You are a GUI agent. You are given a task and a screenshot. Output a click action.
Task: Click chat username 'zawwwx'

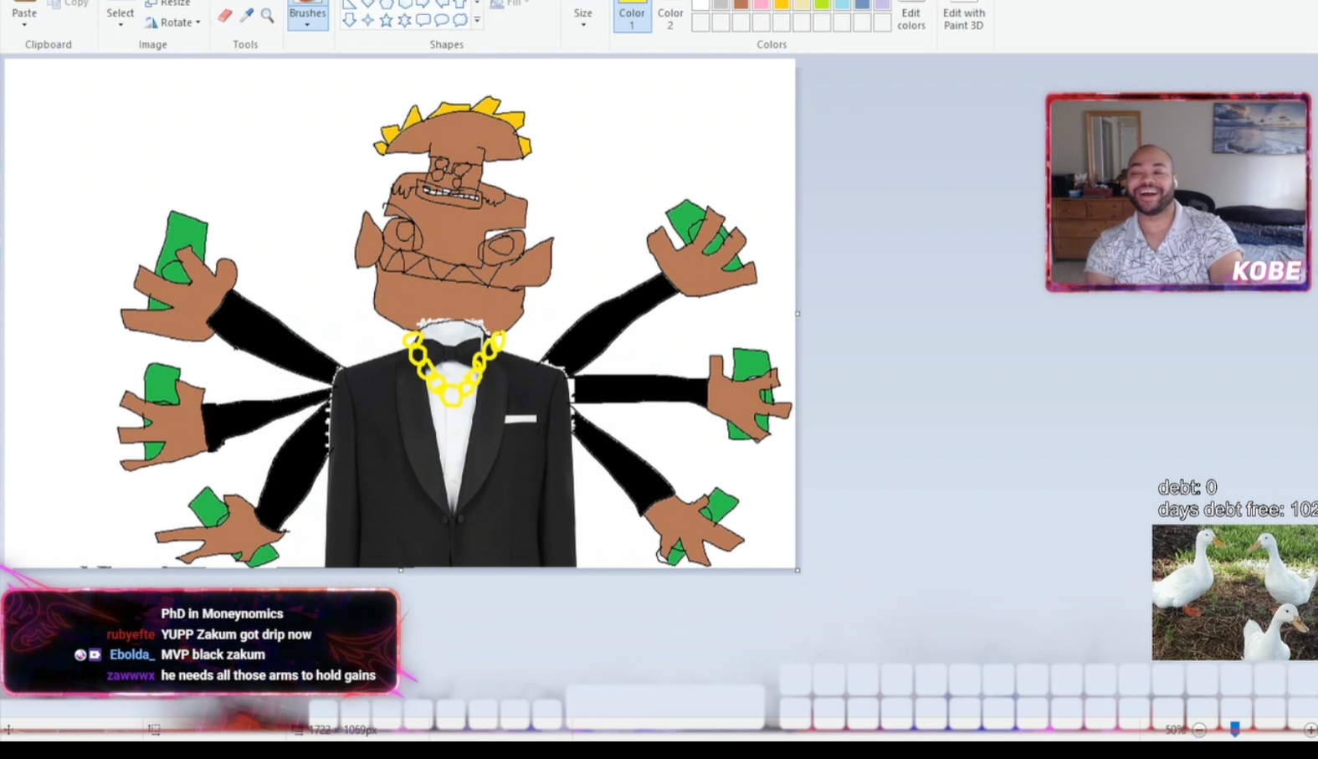pyautogui.click(x=131, y=675)
